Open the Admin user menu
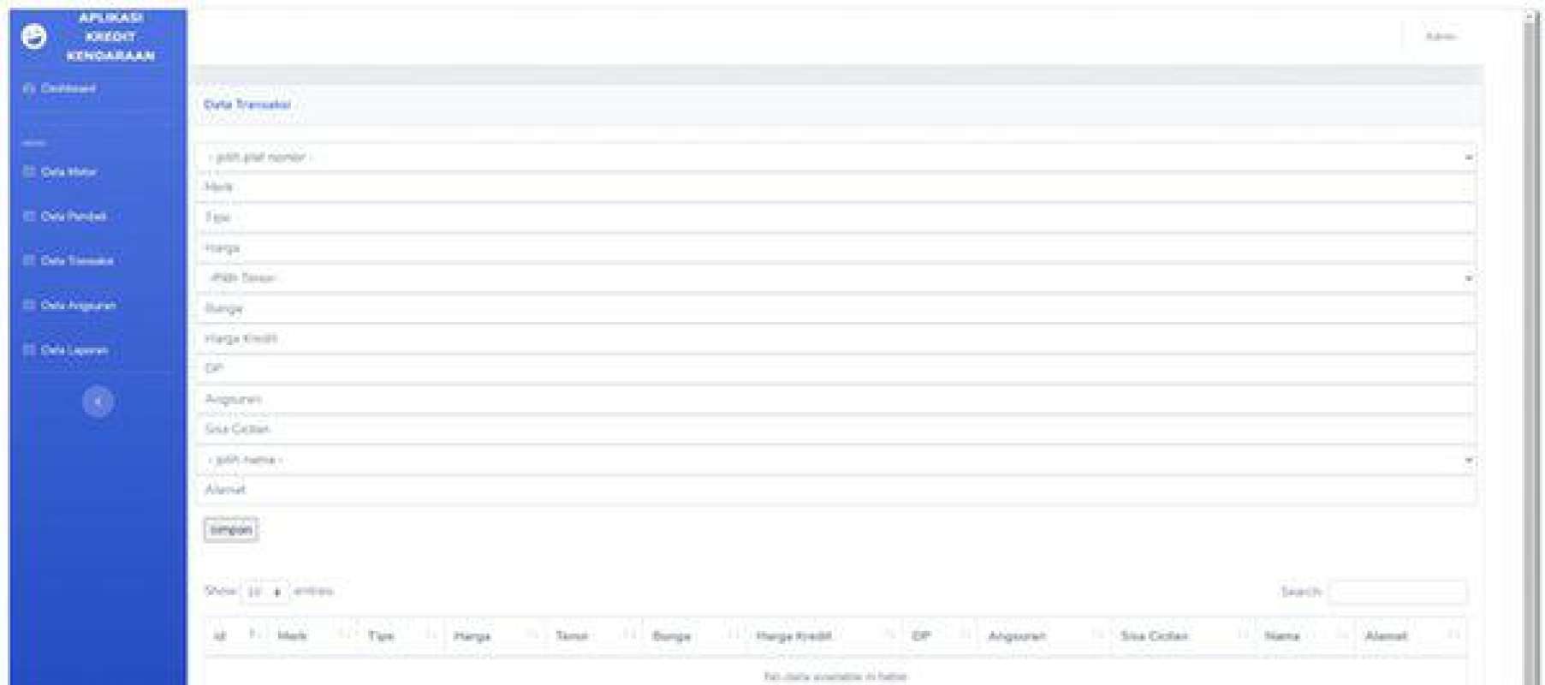 coord(1441,36)
